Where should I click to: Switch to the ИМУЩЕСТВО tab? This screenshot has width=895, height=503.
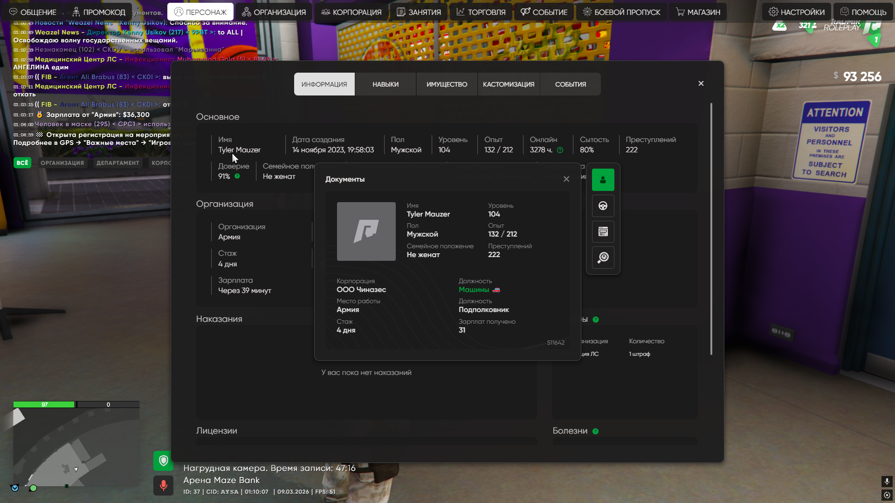point(447,84)
